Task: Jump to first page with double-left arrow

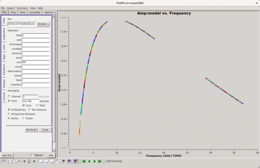Action: (x=84, y=161)
